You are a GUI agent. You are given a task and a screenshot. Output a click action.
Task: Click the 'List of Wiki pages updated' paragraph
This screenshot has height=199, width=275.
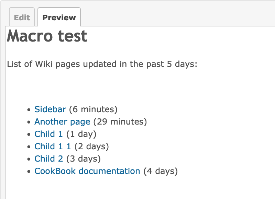click(x=102, y=64)
